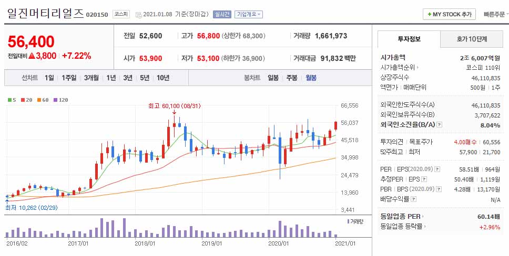Expand the 동일업종 등락률 arrow link

coord(425,227)
